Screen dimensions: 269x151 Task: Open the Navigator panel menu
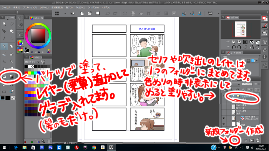(x=223, y=17)
